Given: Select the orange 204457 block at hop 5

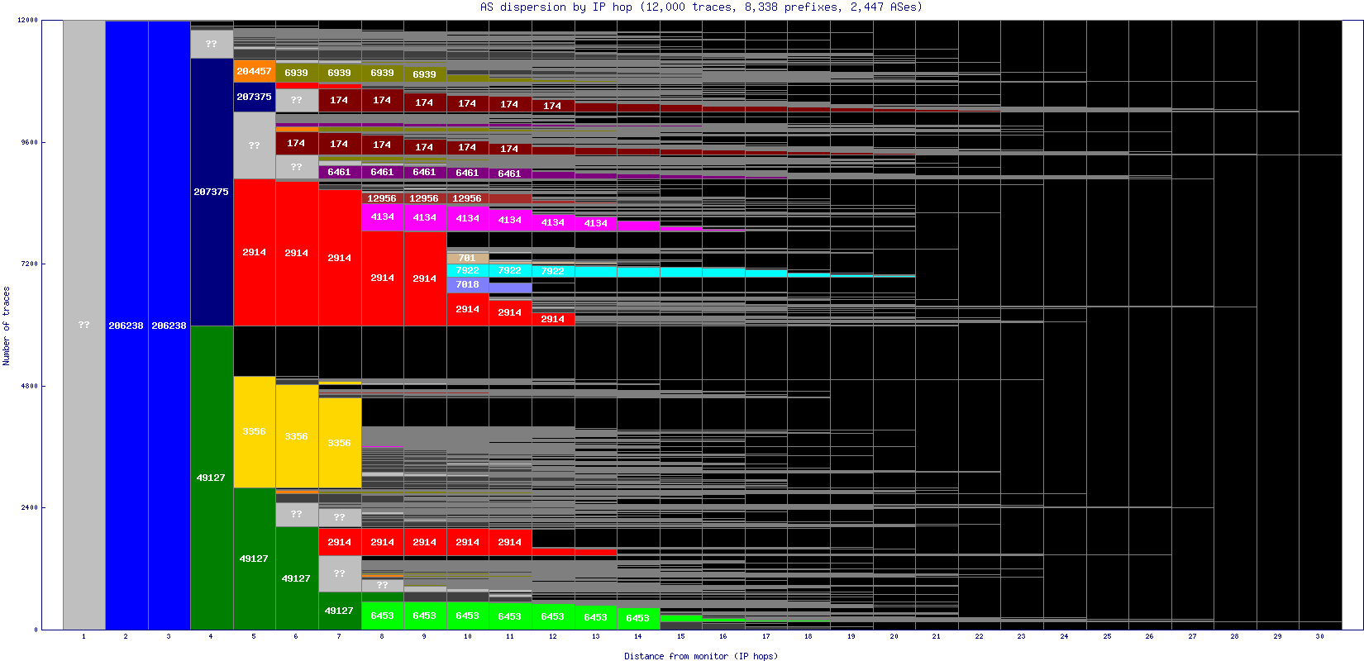Looking at the screenshot, I should (255, 71).
